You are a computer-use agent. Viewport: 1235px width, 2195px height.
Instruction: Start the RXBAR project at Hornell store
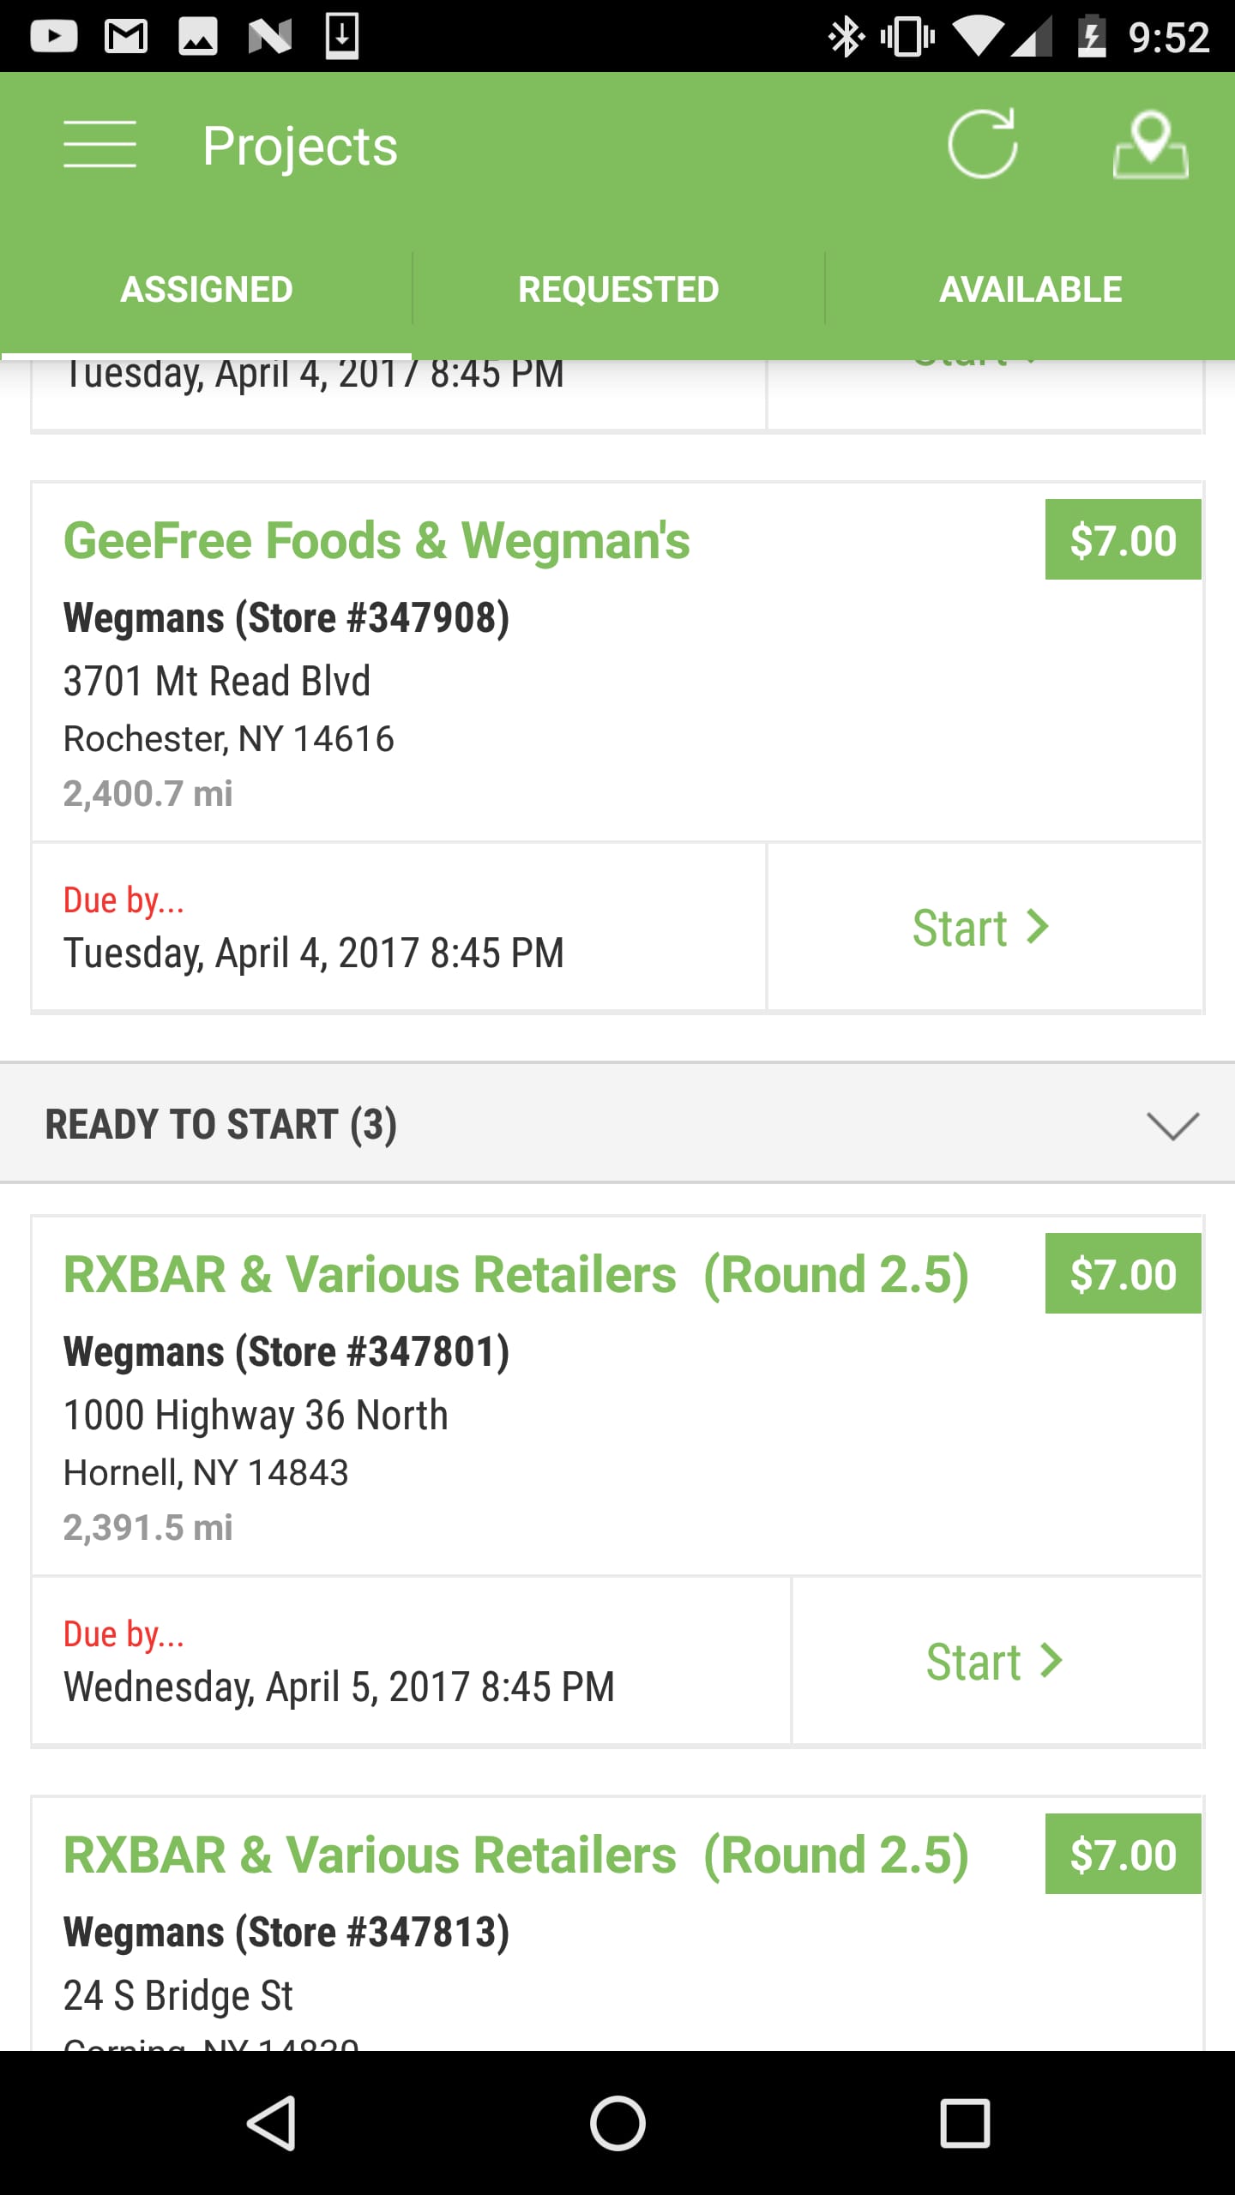pos(995,1662)
